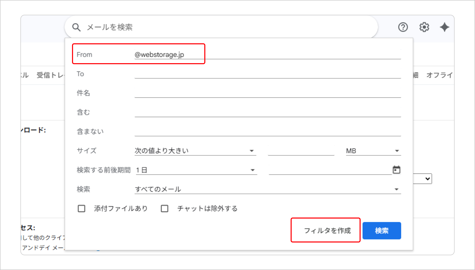Focus the 含まない text field

click(267, 131)
